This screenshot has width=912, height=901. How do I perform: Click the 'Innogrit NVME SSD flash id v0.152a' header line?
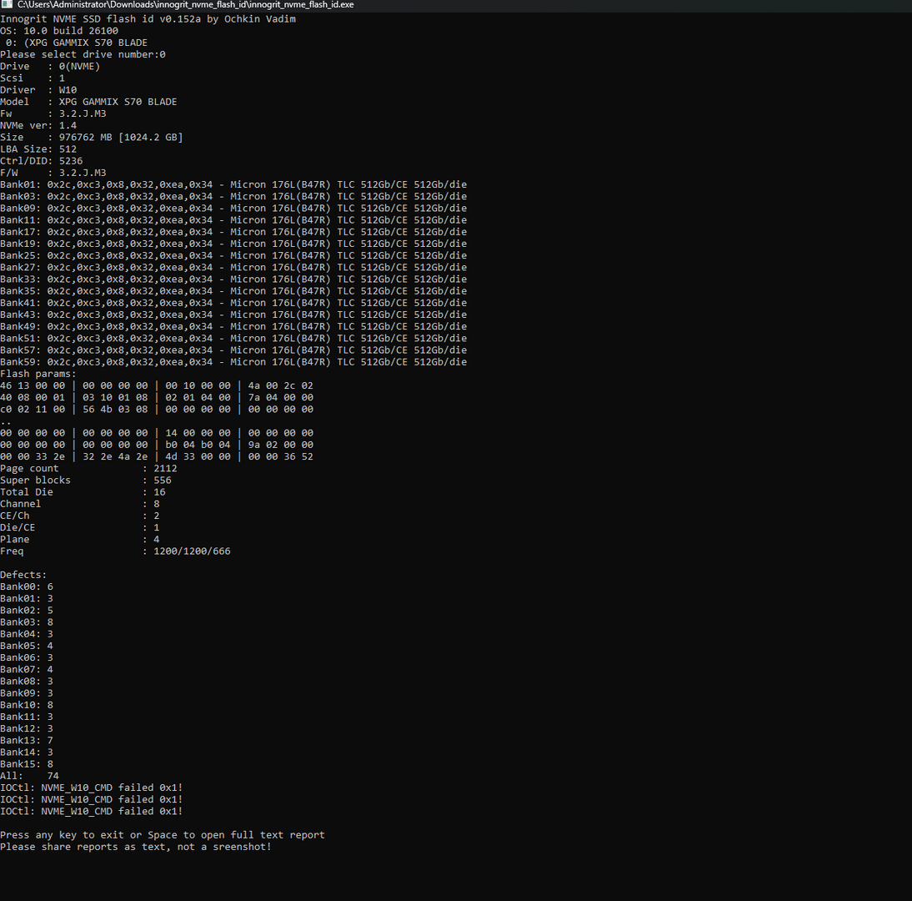coord(148,18)
